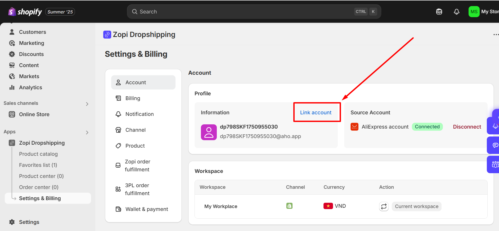Screen dimensions: 499x231
Task: Focus the Search input field
Action: pyautogui.click(x=254, y=12)
